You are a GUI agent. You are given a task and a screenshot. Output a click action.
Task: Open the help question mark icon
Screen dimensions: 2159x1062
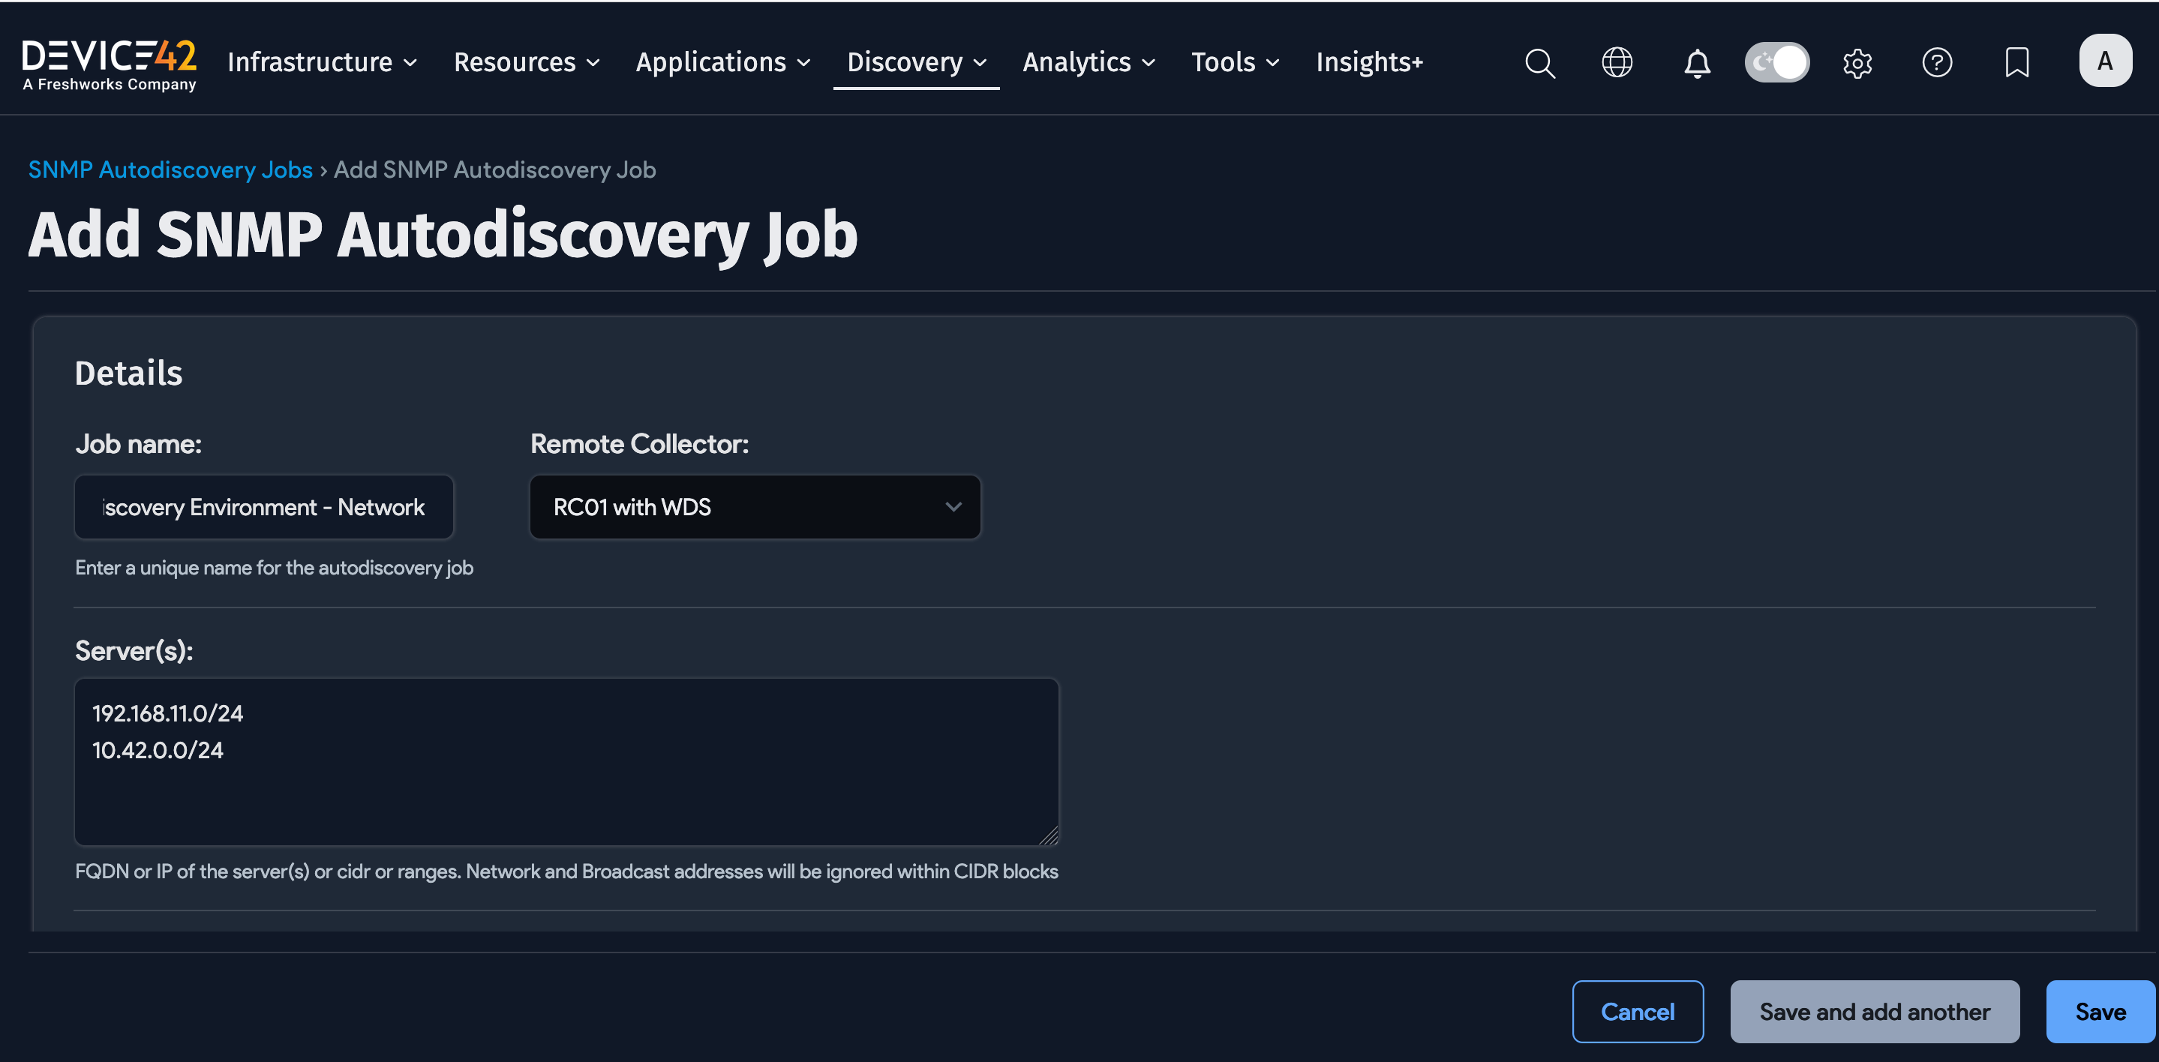click(1937, 62)
